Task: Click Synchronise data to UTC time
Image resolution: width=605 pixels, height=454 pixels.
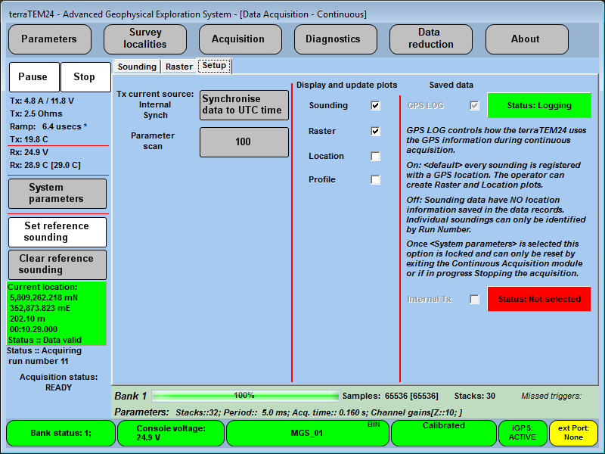Action: (x=244, y=105)
